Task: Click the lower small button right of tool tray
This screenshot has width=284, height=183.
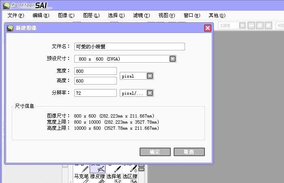Action: (x=141, y=170)
